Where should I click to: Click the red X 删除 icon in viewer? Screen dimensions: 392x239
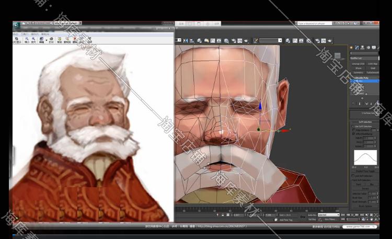coord(75,40)
